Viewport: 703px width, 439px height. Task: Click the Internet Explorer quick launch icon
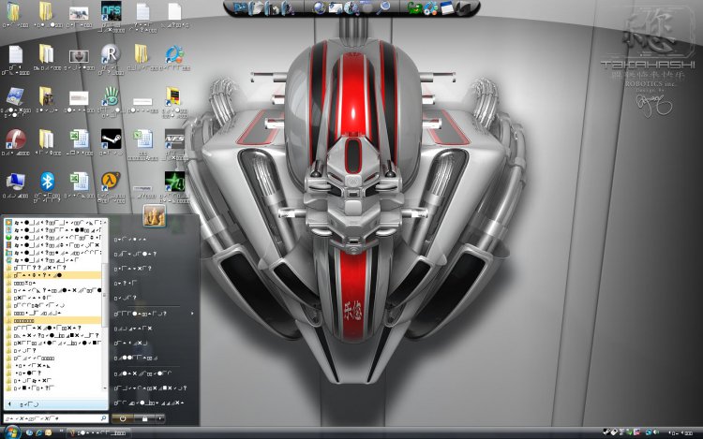(x=39, y=432)
